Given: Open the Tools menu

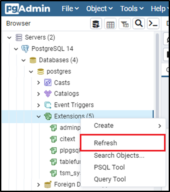Looking at the screenshot, I should (x=132, y=9).
